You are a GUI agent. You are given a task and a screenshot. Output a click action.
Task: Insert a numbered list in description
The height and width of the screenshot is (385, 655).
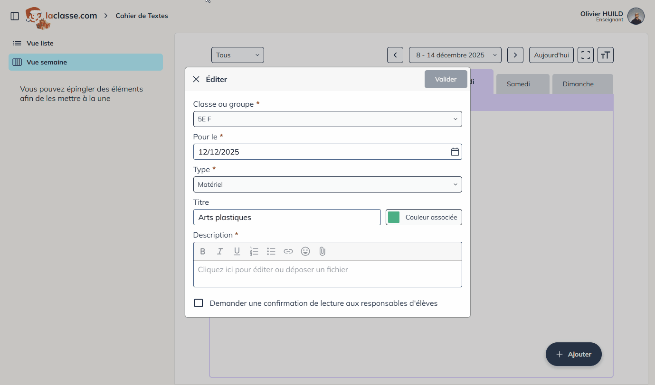tap(254, 251)
